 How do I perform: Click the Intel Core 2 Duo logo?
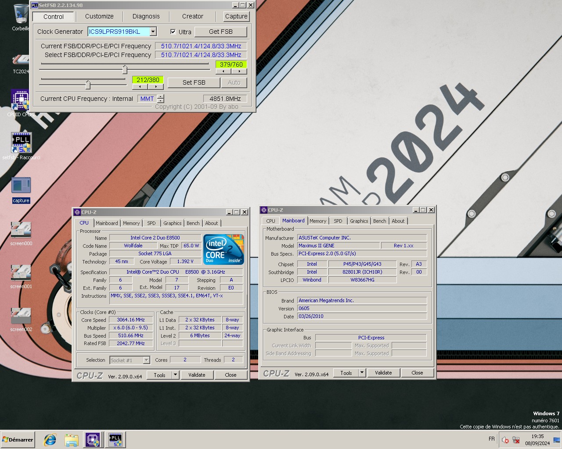pos(223,249)
